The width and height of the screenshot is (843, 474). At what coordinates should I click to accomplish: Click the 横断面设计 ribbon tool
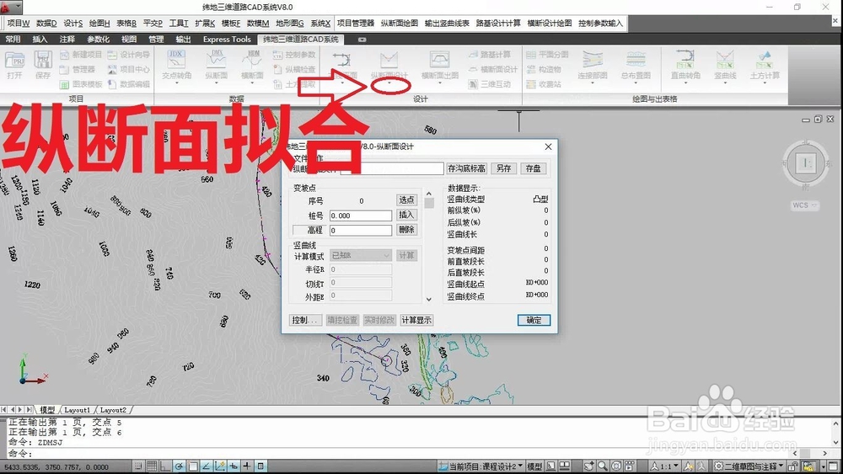click(x=492, y=70)
